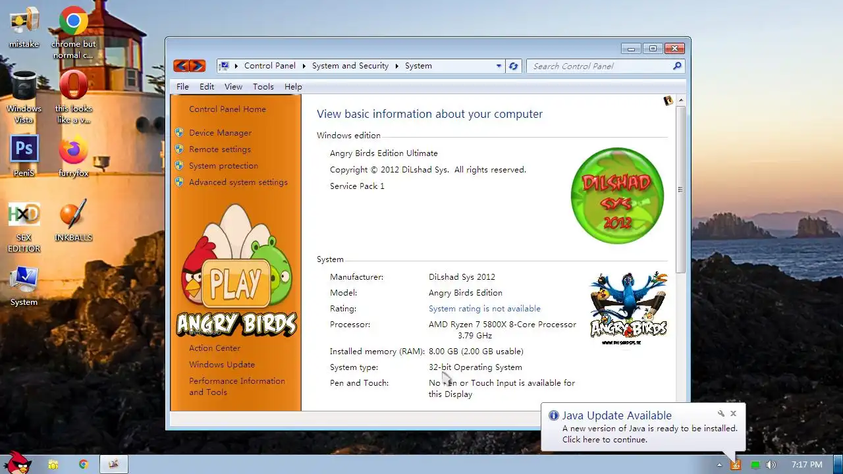Open Device Manager link

[220, 132]
